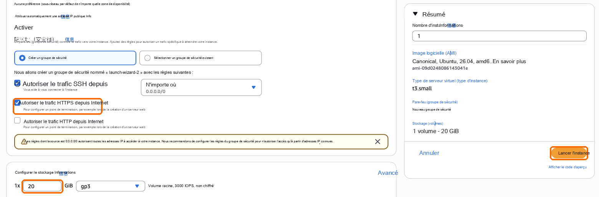Open 'Type de serveur virtuel' summary link
This screenshot has height=197, width=599.
[x=450, y=81]
